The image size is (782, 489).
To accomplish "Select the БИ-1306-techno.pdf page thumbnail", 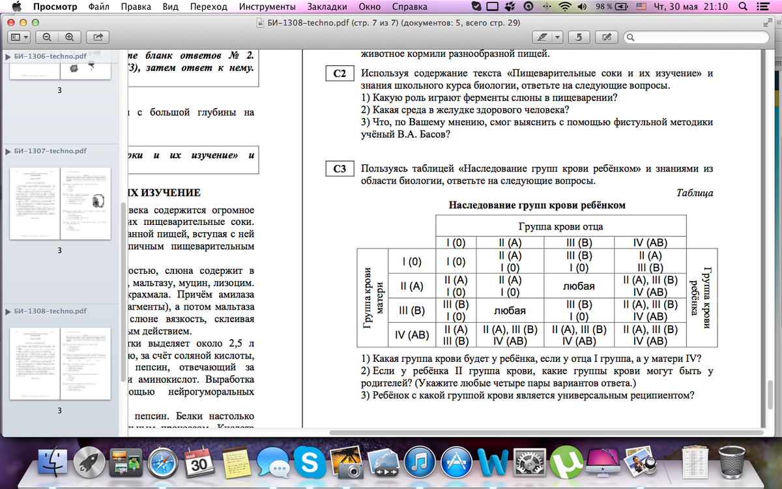I will (60, 72).
